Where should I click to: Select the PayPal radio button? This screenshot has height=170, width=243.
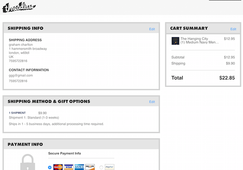point(102,167)
